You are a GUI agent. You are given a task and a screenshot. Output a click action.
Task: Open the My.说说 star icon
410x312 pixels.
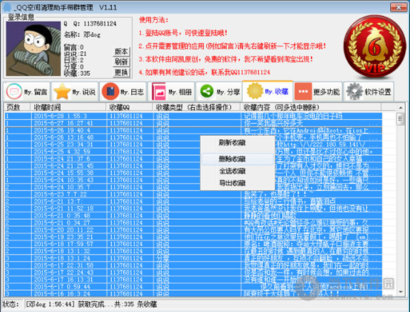pos(62,91)
